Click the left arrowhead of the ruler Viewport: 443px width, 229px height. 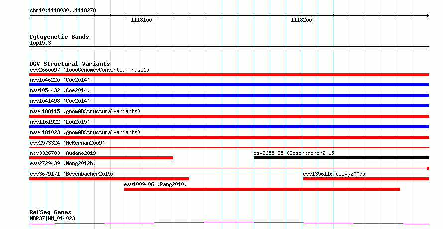pyautogui.click(x=31, y=16)
